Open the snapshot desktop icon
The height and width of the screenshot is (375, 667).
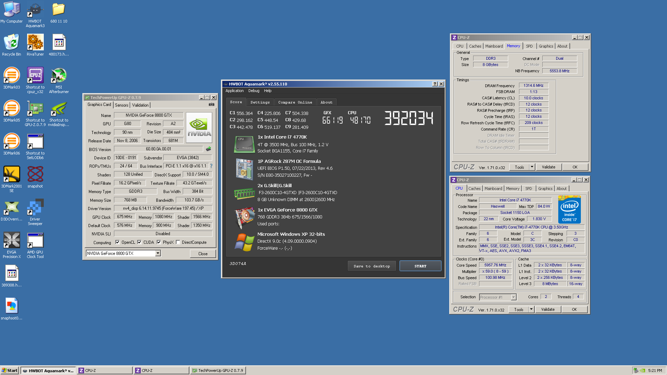point(35,177)
